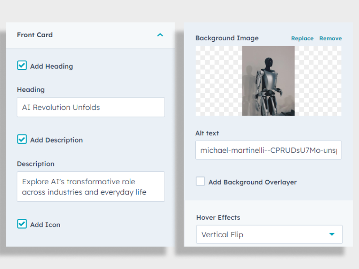The width and height of the screenshot is (359, 269).
Task: Select the robot background image thumbnail
Action: tap(268, 81)
